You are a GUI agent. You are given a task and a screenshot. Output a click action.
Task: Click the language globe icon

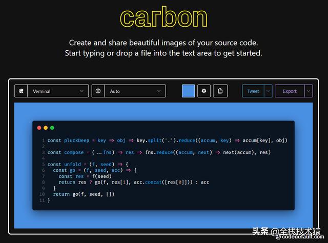pyautogui.click(x=98, y=91)
